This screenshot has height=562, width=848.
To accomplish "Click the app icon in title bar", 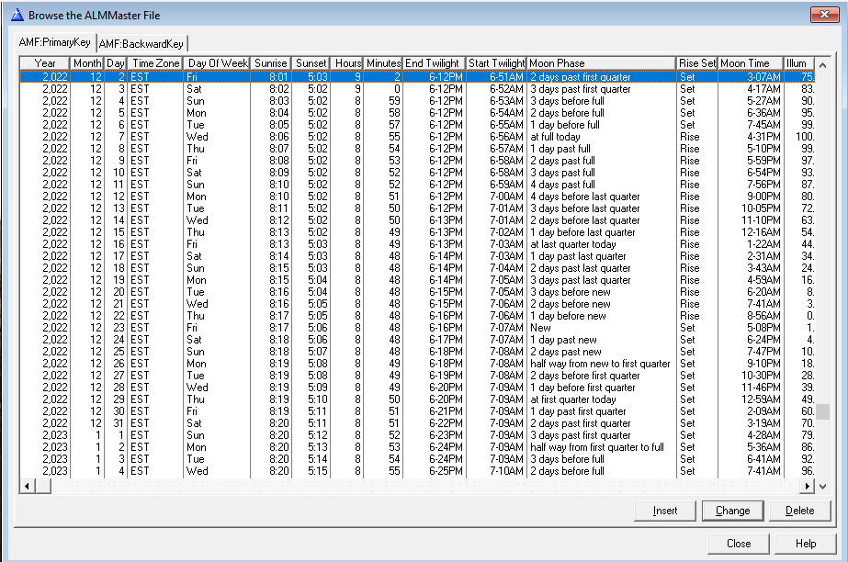I will click(15, 16).
